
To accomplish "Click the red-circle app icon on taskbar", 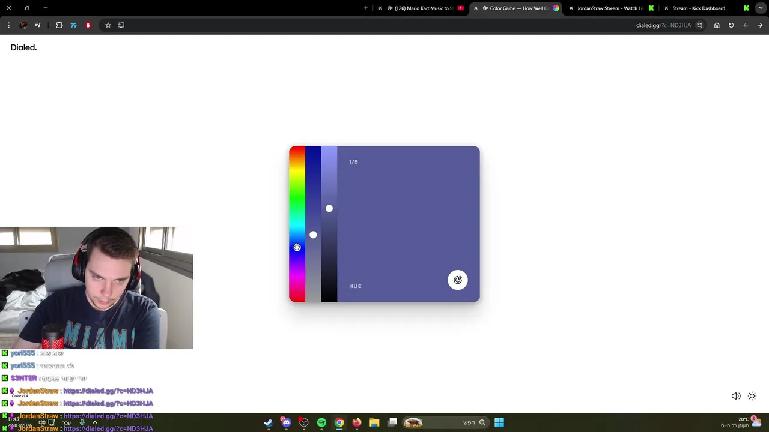I will coord(304,422).
